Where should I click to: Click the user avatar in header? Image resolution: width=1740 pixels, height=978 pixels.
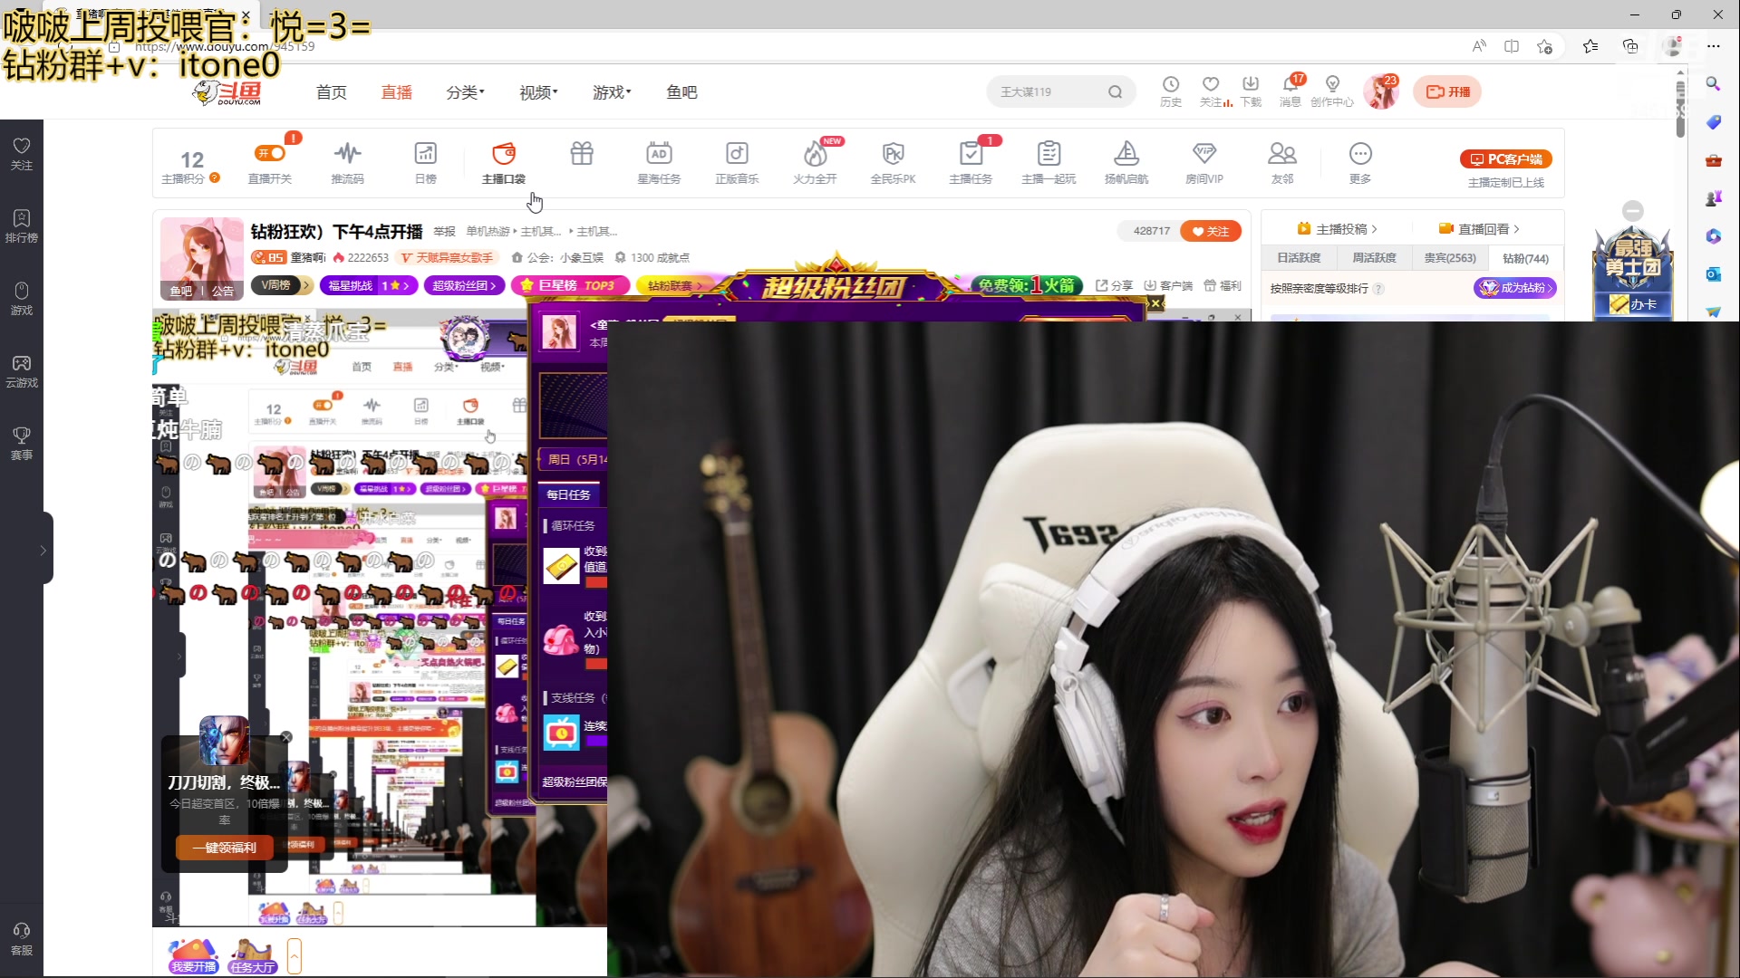click(x=1381, y=91)
